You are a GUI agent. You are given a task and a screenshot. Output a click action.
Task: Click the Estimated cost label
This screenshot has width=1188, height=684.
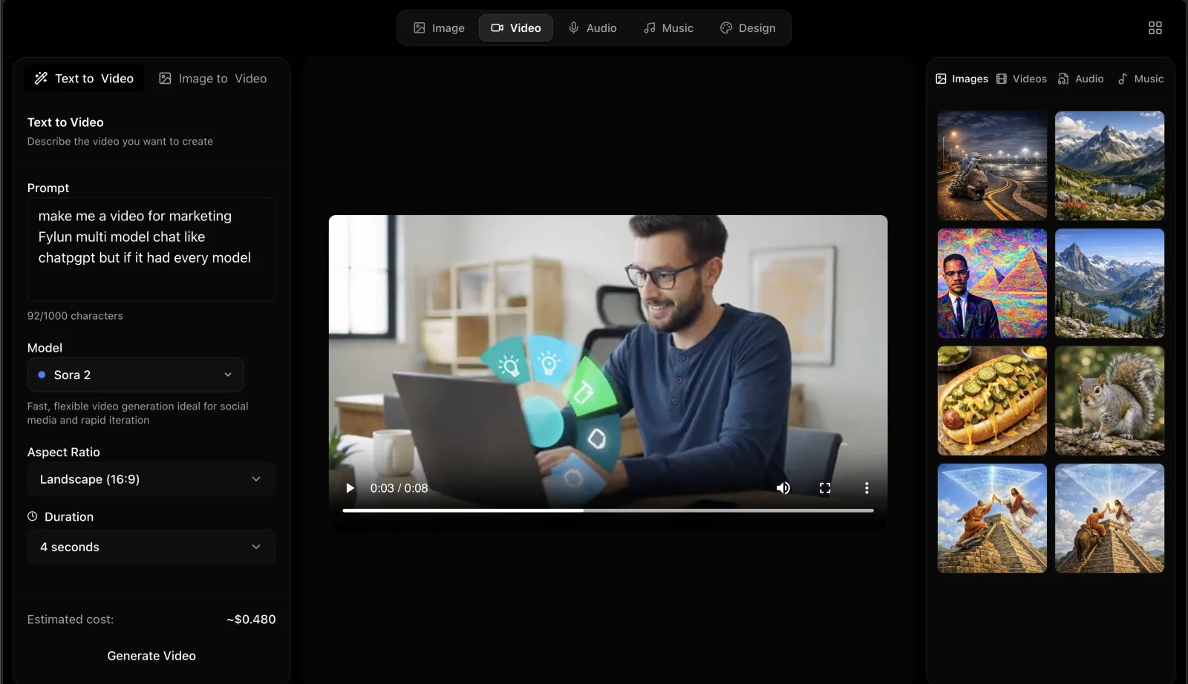tap(71, 619)
